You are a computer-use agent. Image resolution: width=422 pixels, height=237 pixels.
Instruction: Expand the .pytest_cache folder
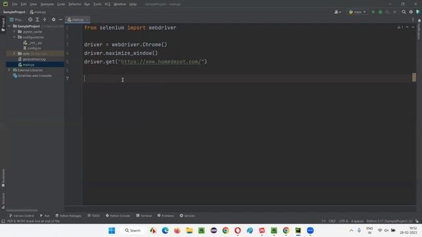coord(15,32)
